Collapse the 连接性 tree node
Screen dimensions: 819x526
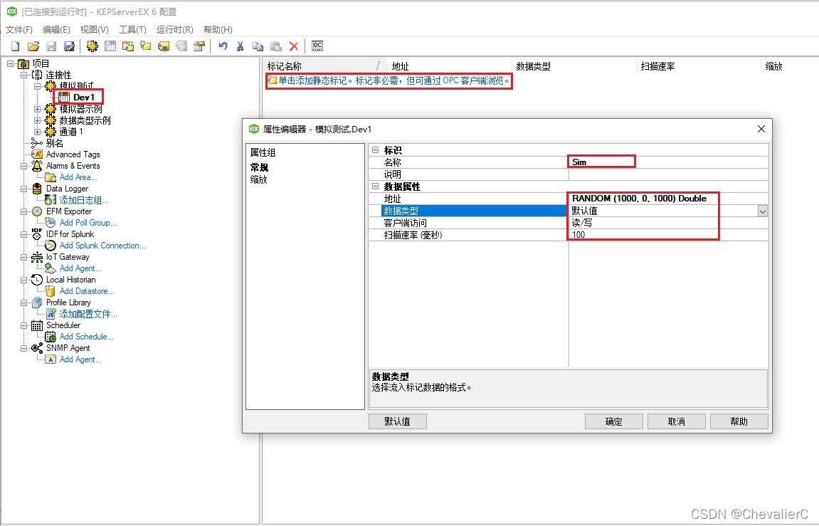pos(23,75)
